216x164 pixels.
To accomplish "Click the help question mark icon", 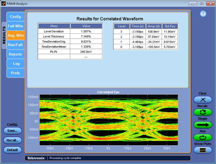I will 203,14.
